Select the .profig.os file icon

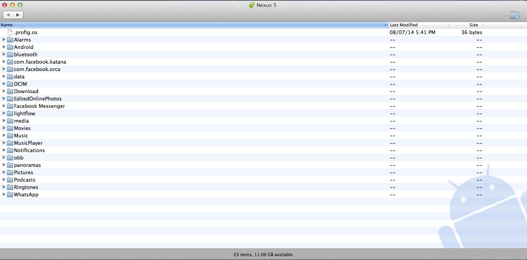pos(10,32)
